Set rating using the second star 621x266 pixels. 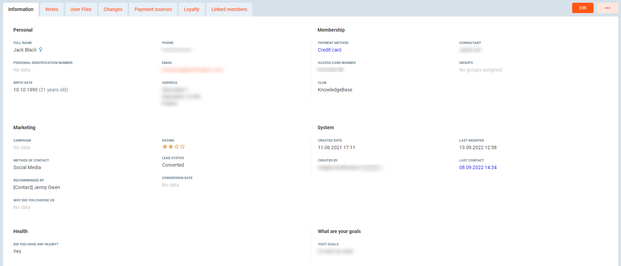[171, 147]
